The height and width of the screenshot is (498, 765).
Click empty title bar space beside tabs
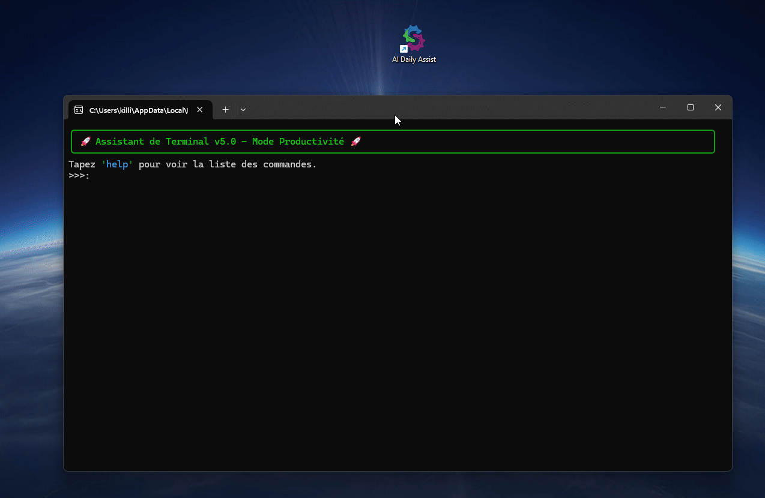(x=450, y=107)
